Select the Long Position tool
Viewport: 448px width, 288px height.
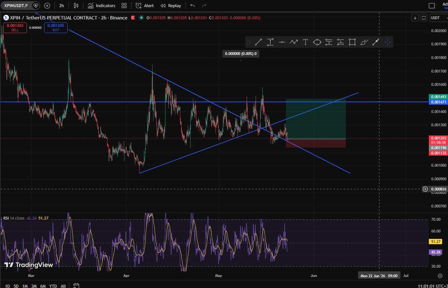(x=340, y=42)
